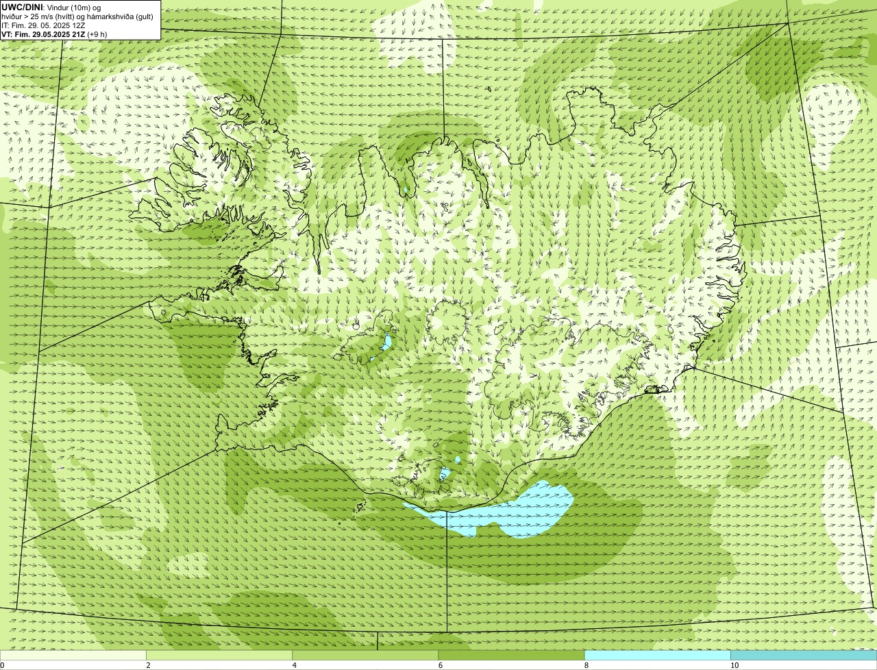Screen dimensions: 877x670
Task: Pick the teal above-10 m/s scale segment
Action: tap(804, 656)
